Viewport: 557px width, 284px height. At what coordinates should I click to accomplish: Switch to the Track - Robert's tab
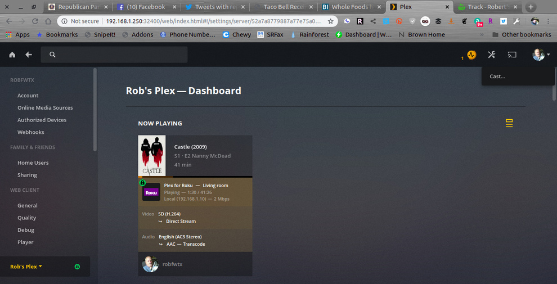(488, 7)
